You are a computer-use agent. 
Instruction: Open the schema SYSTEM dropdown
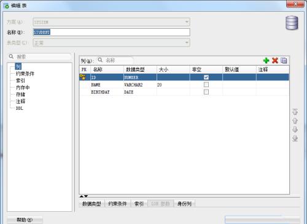coord(187,22)
